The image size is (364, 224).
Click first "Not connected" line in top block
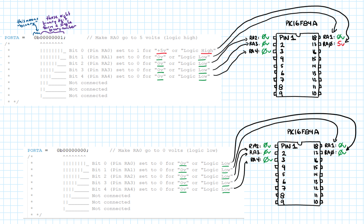click(x=88, y=83)
